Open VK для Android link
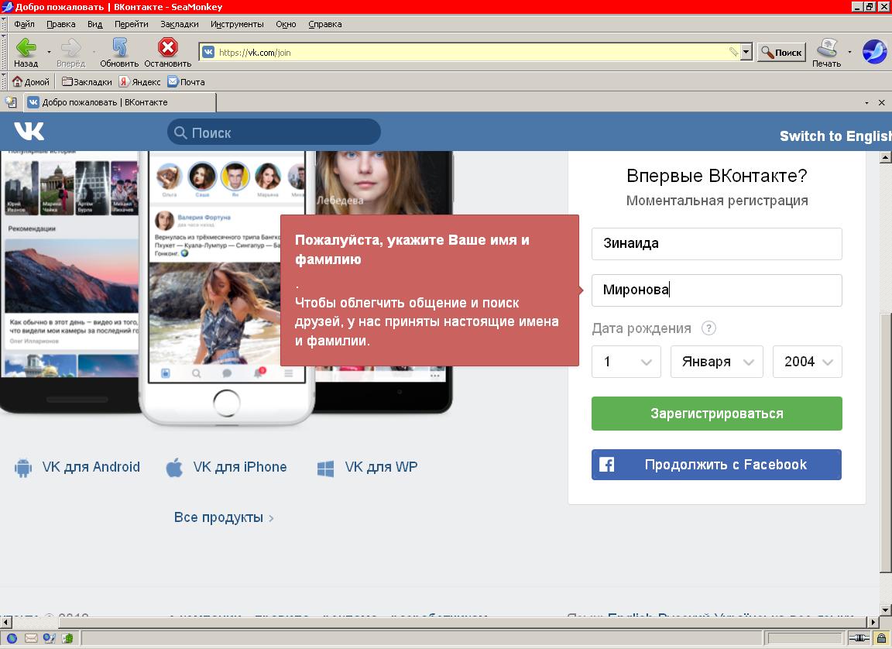Screen dimensions: 892x649 91,467
